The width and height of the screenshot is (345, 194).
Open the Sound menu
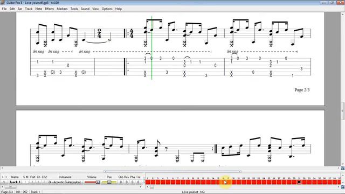coord(85,9)
